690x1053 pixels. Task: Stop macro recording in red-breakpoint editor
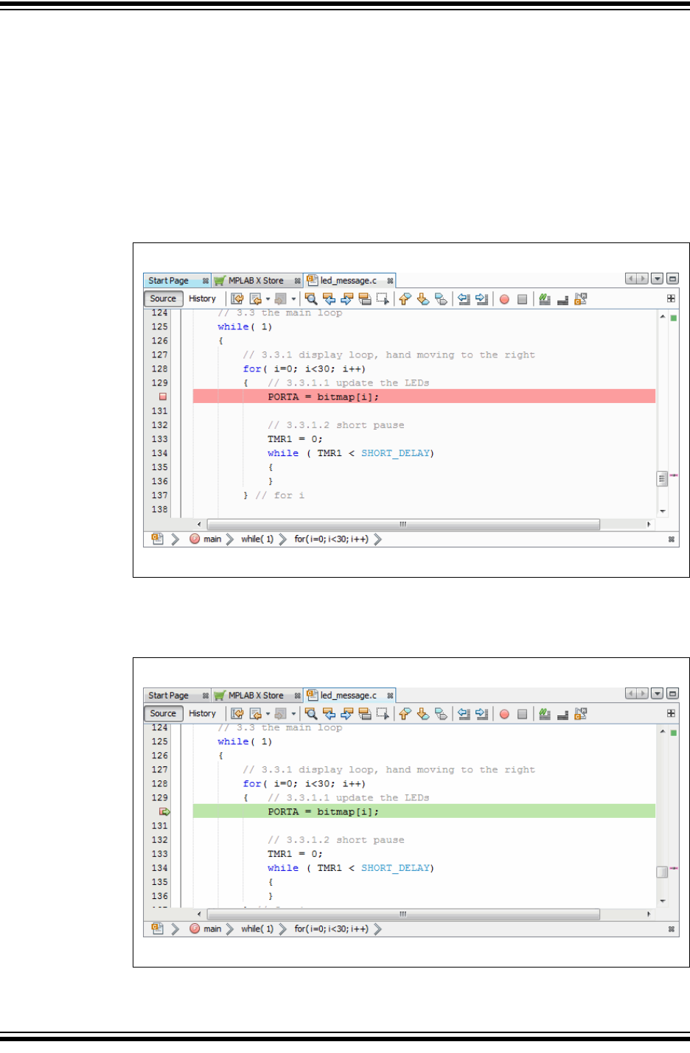(522, 299)
